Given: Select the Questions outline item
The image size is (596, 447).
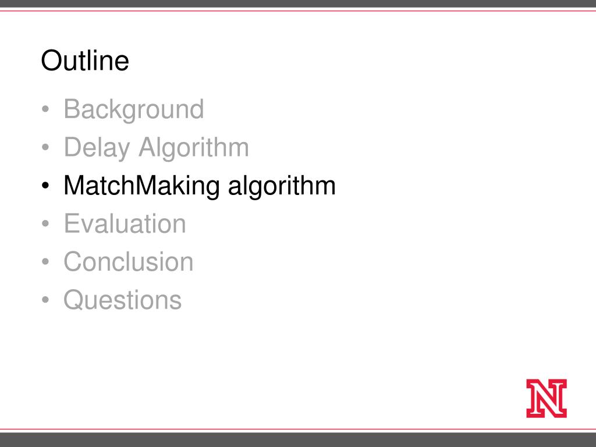Looking at the screenshot, I should [x=123, y=300].
